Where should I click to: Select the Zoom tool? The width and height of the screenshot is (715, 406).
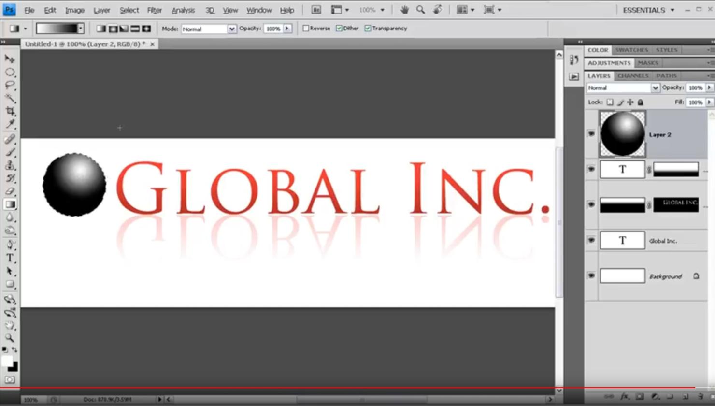9,338
